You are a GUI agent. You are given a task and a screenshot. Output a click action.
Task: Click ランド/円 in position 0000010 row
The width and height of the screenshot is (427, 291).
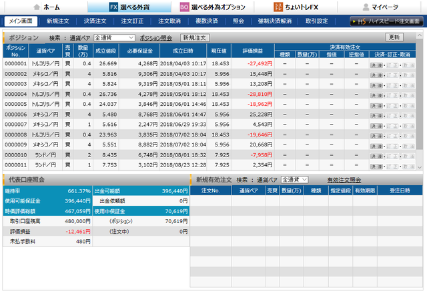click(45, 155)
